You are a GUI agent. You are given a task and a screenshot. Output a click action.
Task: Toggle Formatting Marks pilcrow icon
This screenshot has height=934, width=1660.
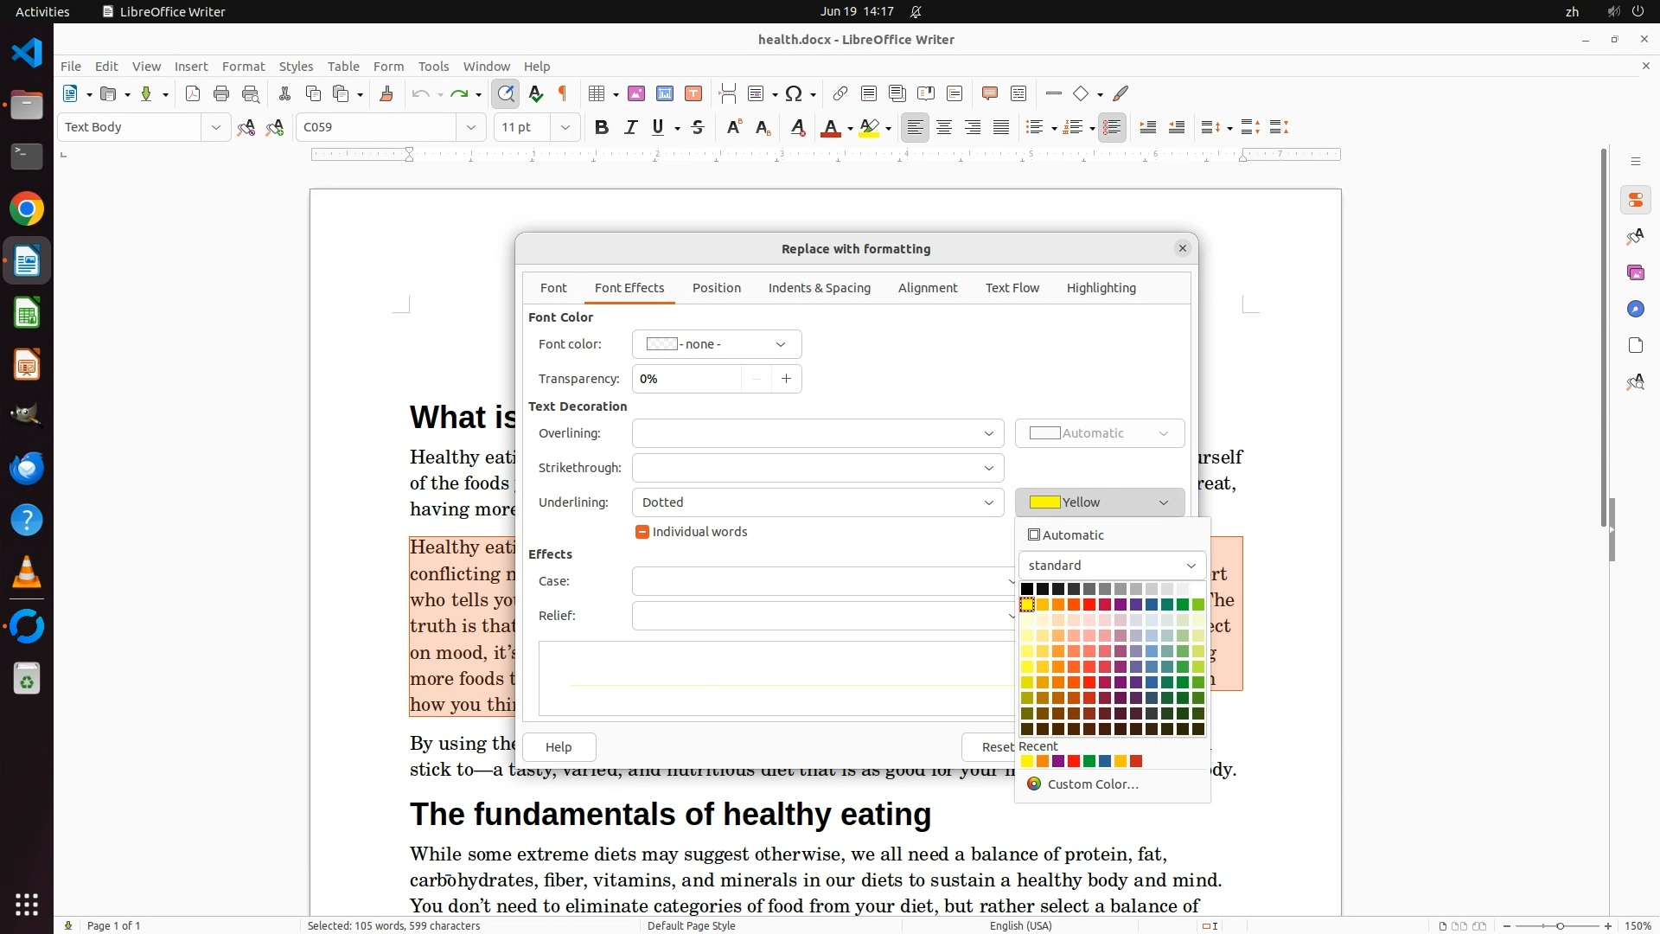coord(564,93)
